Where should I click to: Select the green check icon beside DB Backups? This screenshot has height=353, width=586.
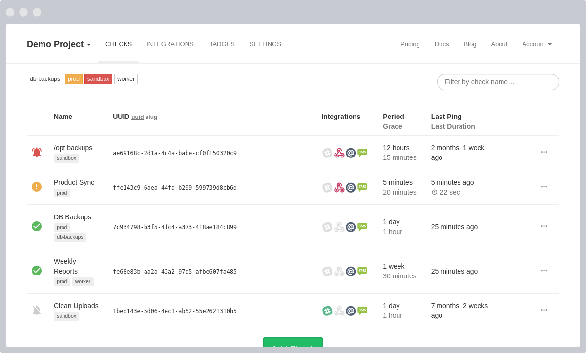point(37,226)
